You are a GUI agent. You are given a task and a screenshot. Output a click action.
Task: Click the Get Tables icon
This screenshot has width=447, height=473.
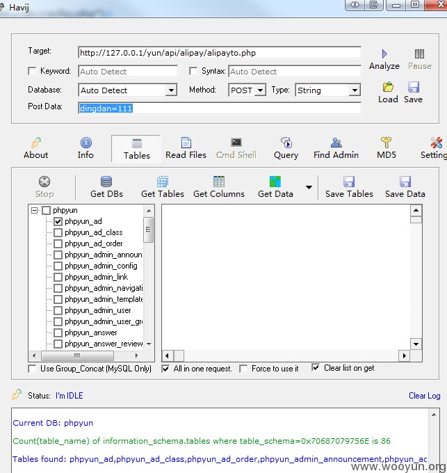[163, 182]
